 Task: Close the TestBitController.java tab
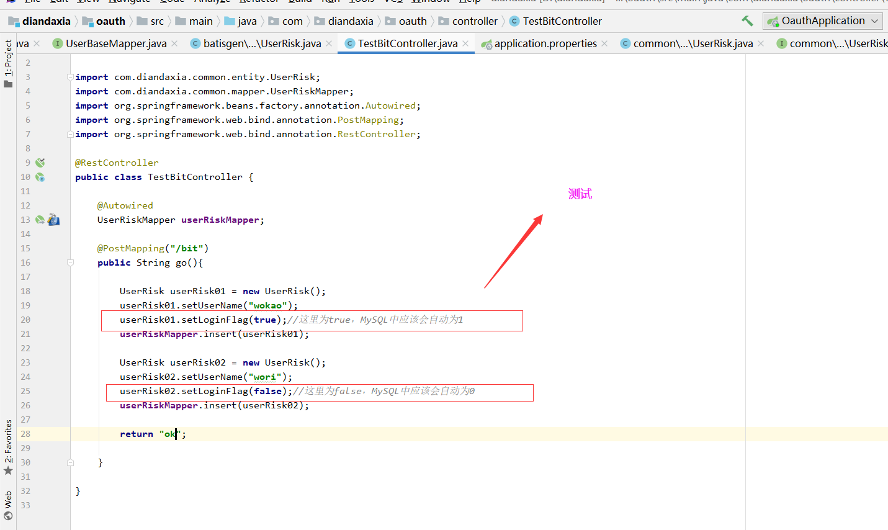(465, 43)
